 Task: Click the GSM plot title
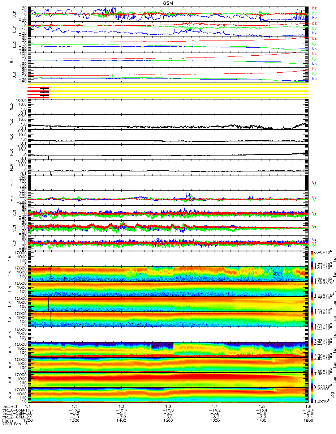(x=168, y=3)
